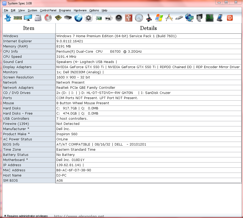Screen dimensions: 243x218
Task: Open the blue globe internet icon
Action: coord(78,18)
